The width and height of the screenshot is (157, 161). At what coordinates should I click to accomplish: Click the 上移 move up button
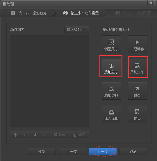click(x=19, y=135)
